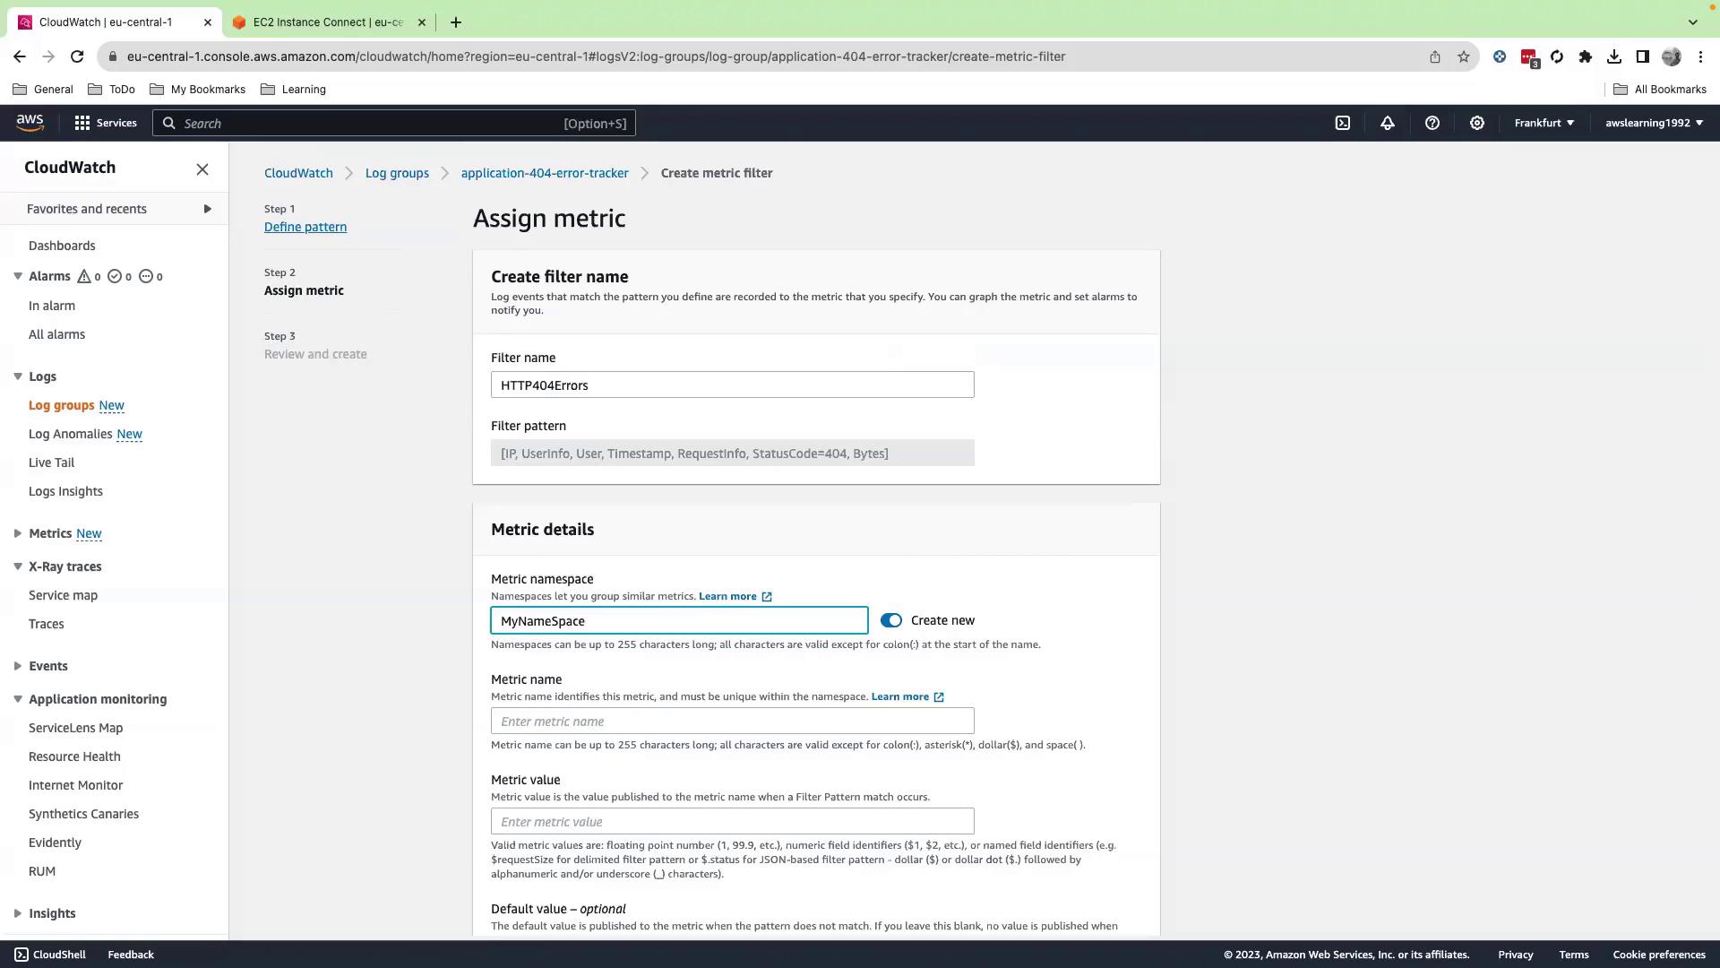
Task: Open the Services grid menu icon
Action: [82, 123]
